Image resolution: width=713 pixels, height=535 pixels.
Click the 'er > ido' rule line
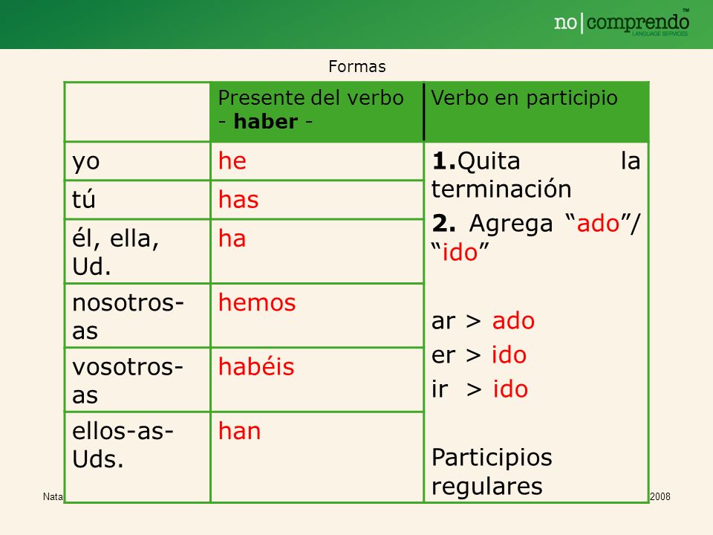point(479,355)
